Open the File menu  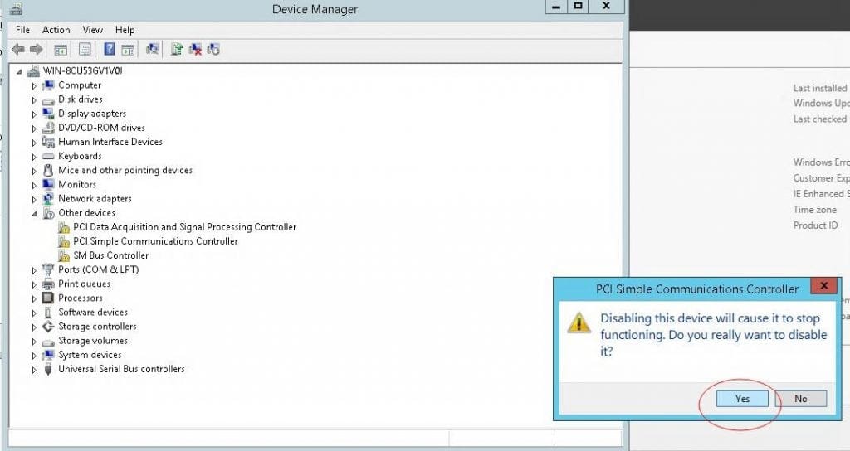[x=22, y=30]
